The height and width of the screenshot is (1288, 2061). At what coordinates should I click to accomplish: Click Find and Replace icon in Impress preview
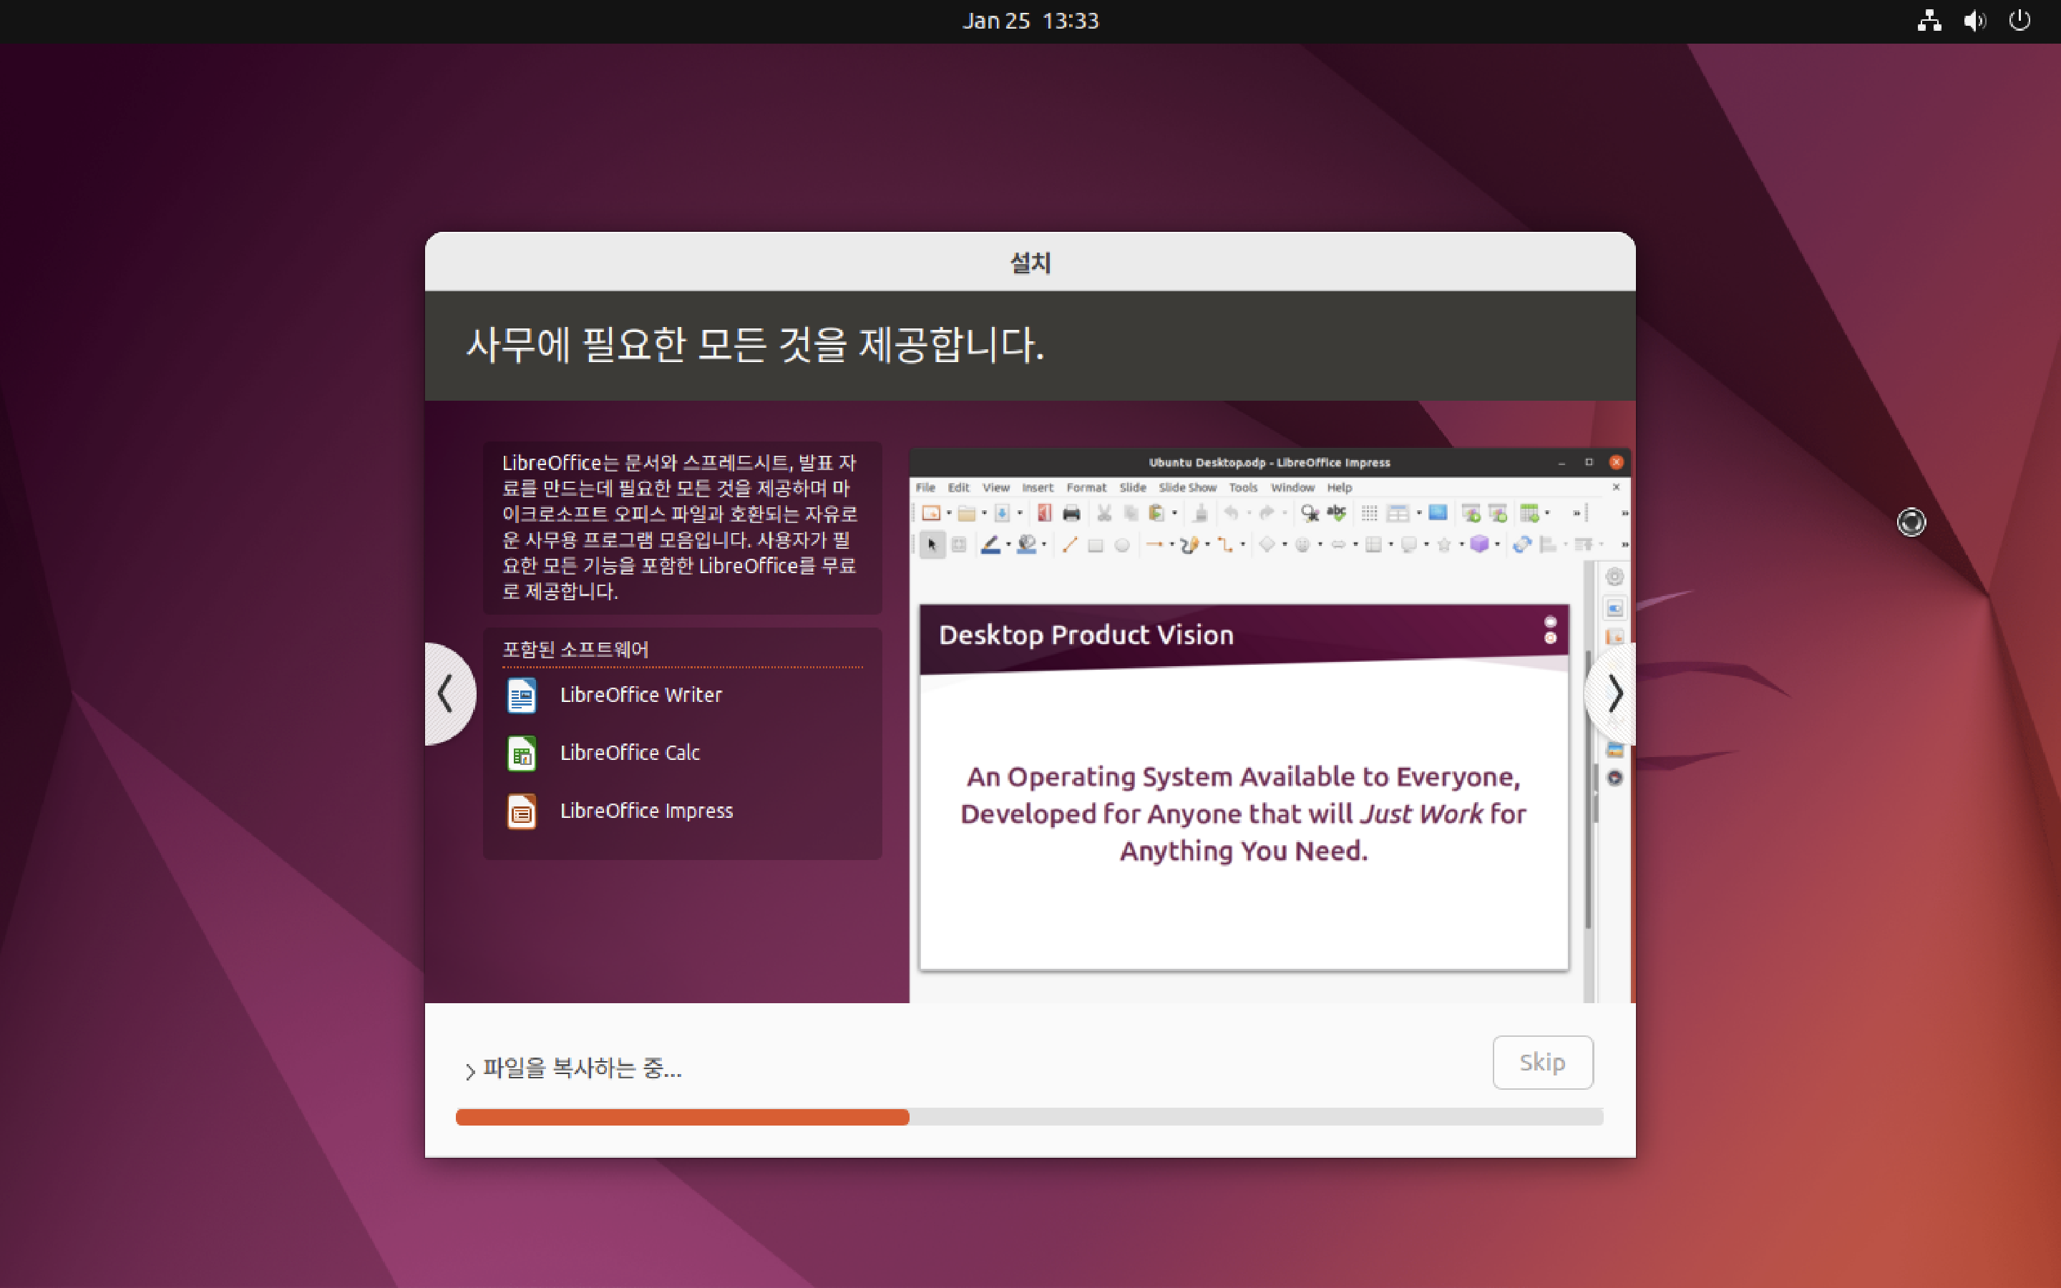1310,513
